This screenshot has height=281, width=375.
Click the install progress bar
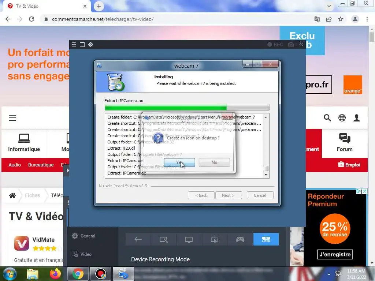pos(187,107)
